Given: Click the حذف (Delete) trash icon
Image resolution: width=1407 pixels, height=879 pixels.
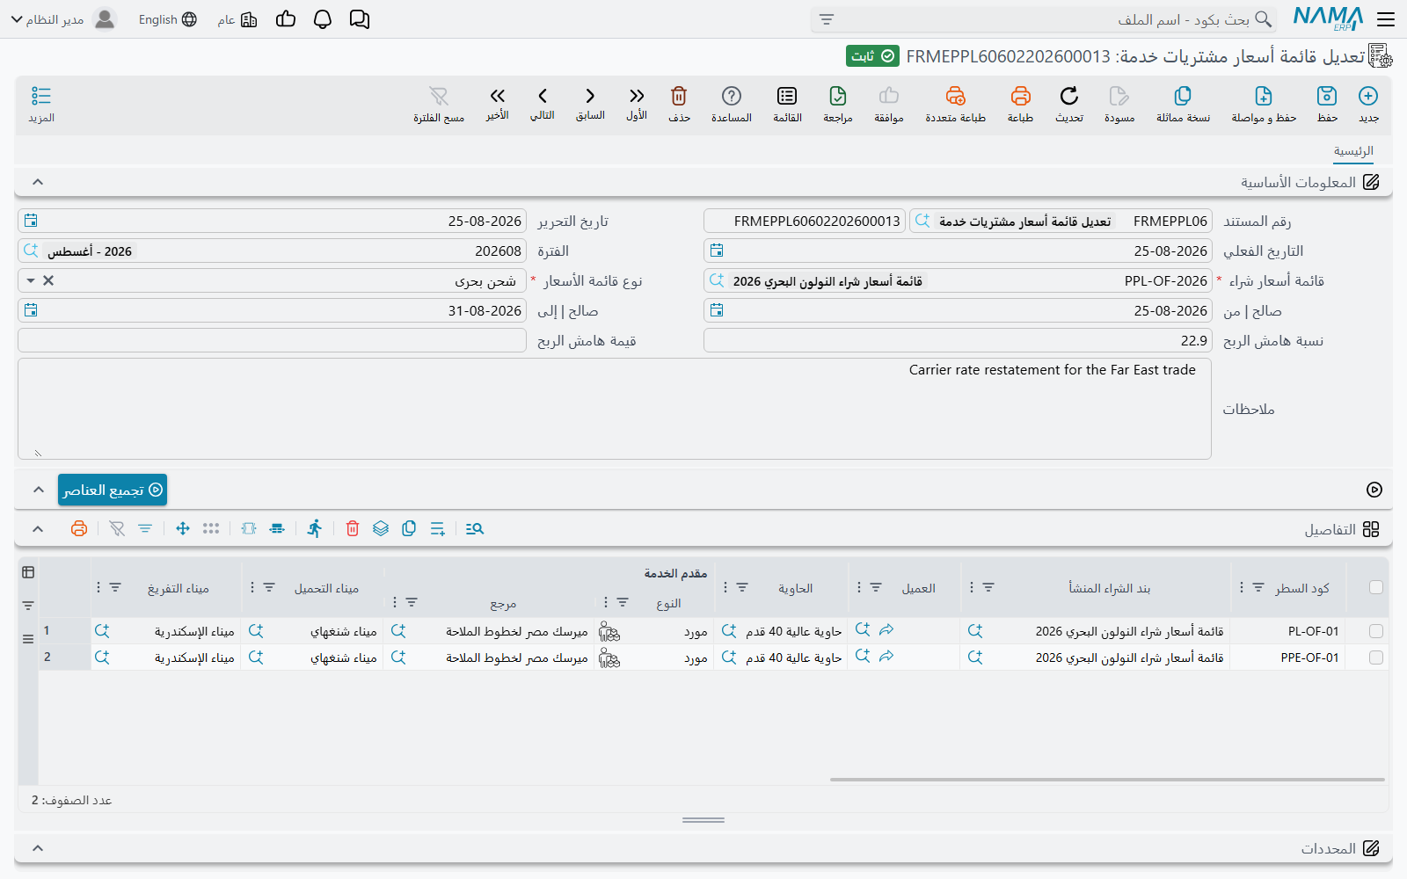Looking at the screenshot, I should tap(679, 96).
